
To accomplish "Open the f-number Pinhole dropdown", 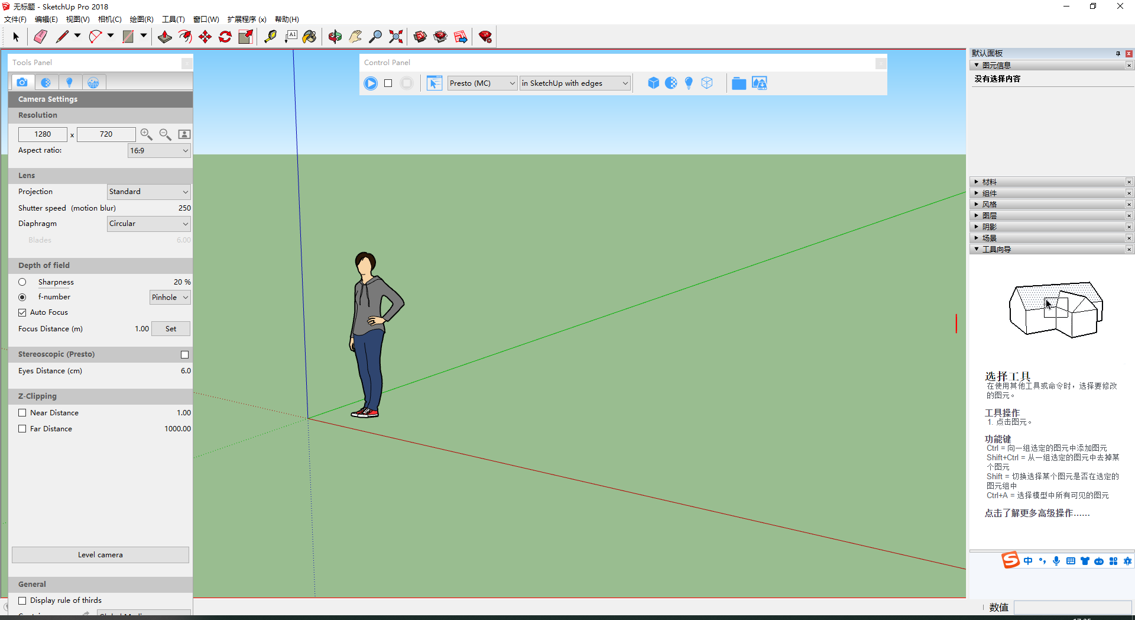I will [170, 298].
